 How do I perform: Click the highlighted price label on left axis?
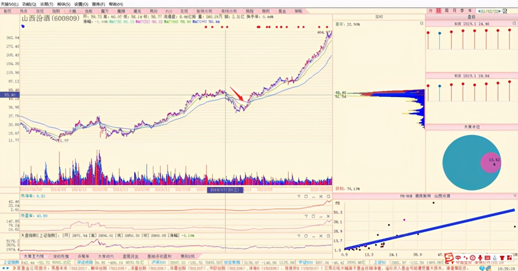(x=9, y=95)
